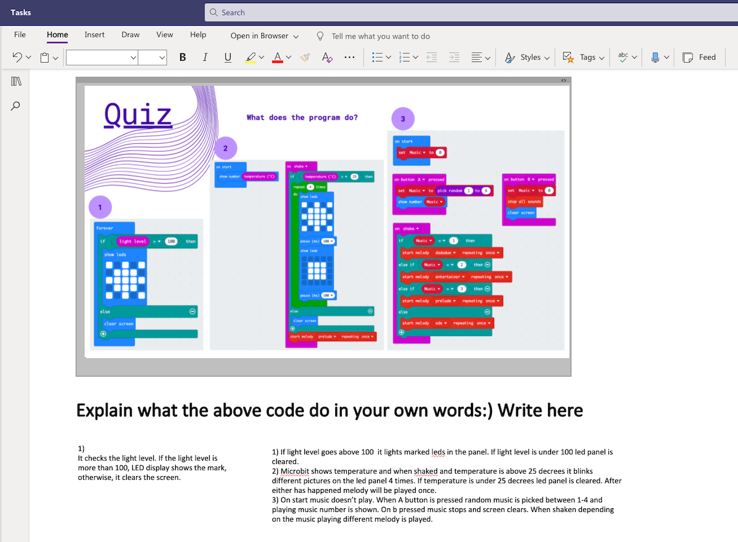Open the notebook navigation icon in sidebar
The image size is (738, 542).
click(x=16, y=81)
